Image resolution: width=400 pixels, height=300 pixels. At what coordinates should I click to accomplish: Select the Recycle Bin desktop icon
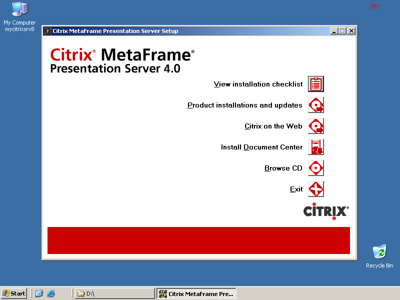pos(379,252)
